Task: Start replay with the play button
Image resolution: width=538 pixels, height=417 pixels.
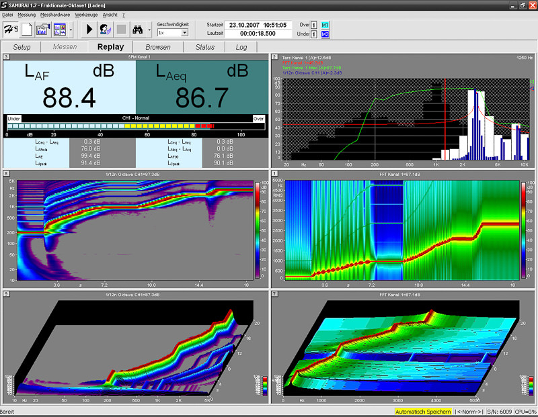Action: coord(89,30)
